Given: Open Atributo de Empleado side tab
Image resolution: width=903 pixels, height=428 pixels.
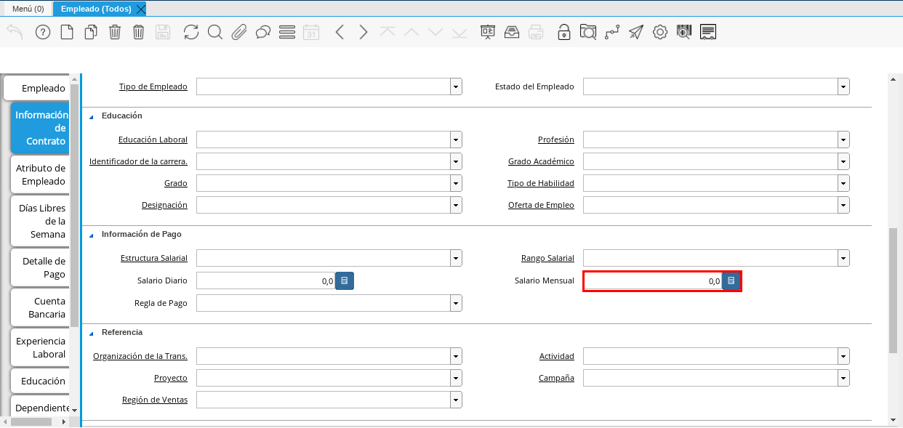Looking at the screenshot, I should point(40,174).
